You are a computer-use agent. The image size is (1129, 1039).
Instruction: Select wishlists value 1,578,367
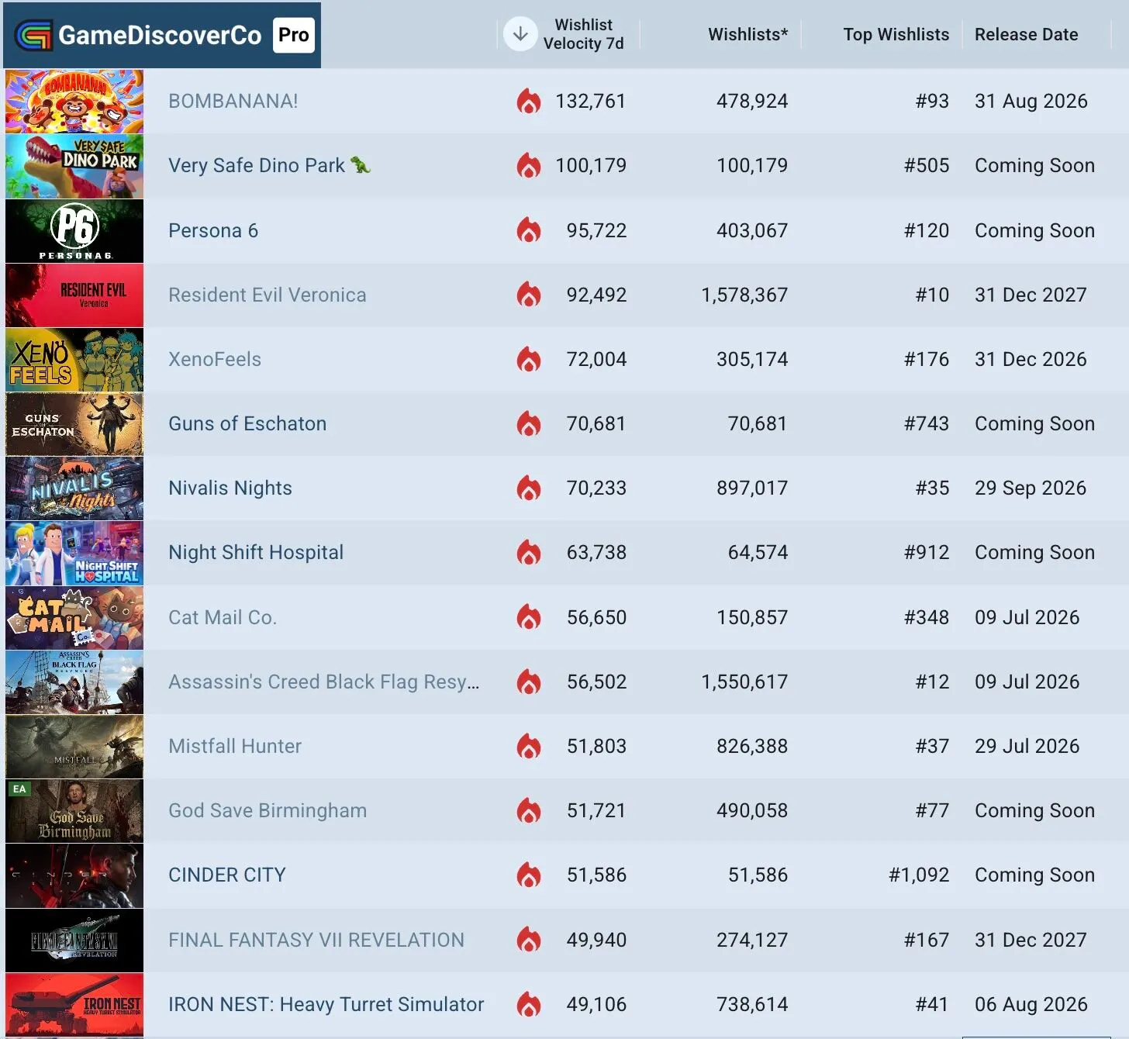(x=744, y=295)
